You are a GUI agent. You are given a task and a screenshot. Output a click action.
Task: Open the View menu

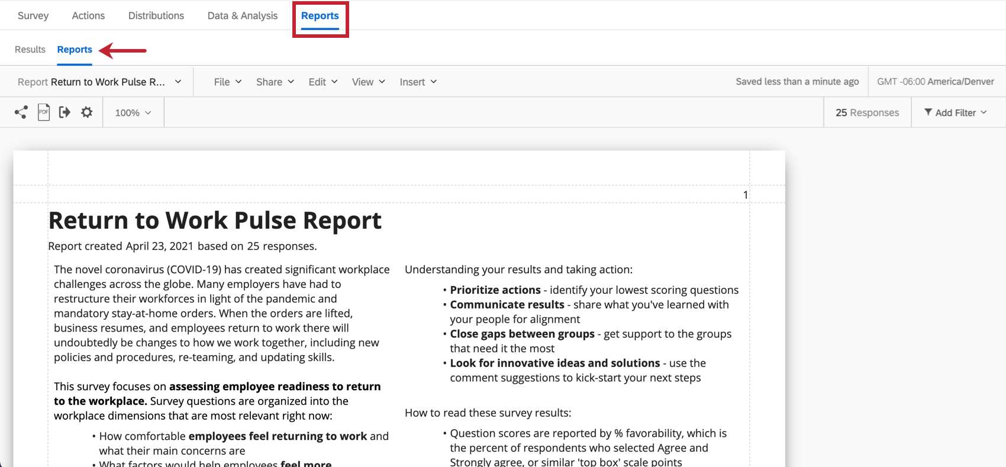coord(369,82)
